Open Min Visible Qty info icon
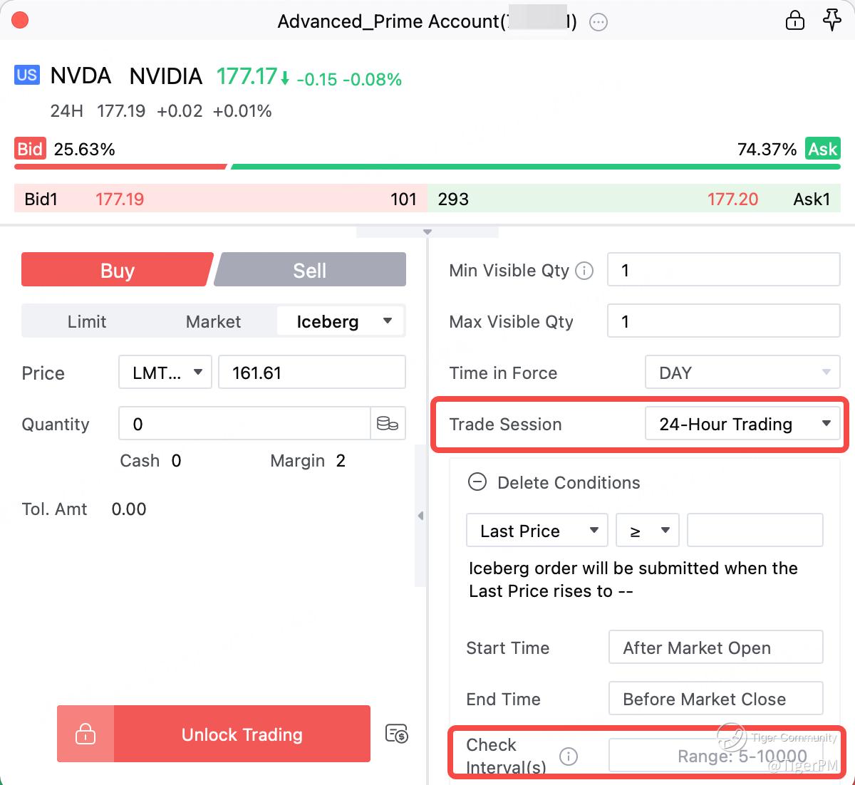 (584, 271)
